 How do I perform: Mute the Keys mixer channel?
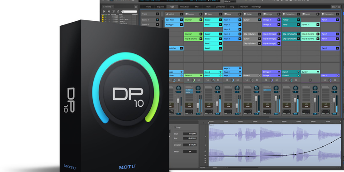pyautogui.click(x=228, y=106)
